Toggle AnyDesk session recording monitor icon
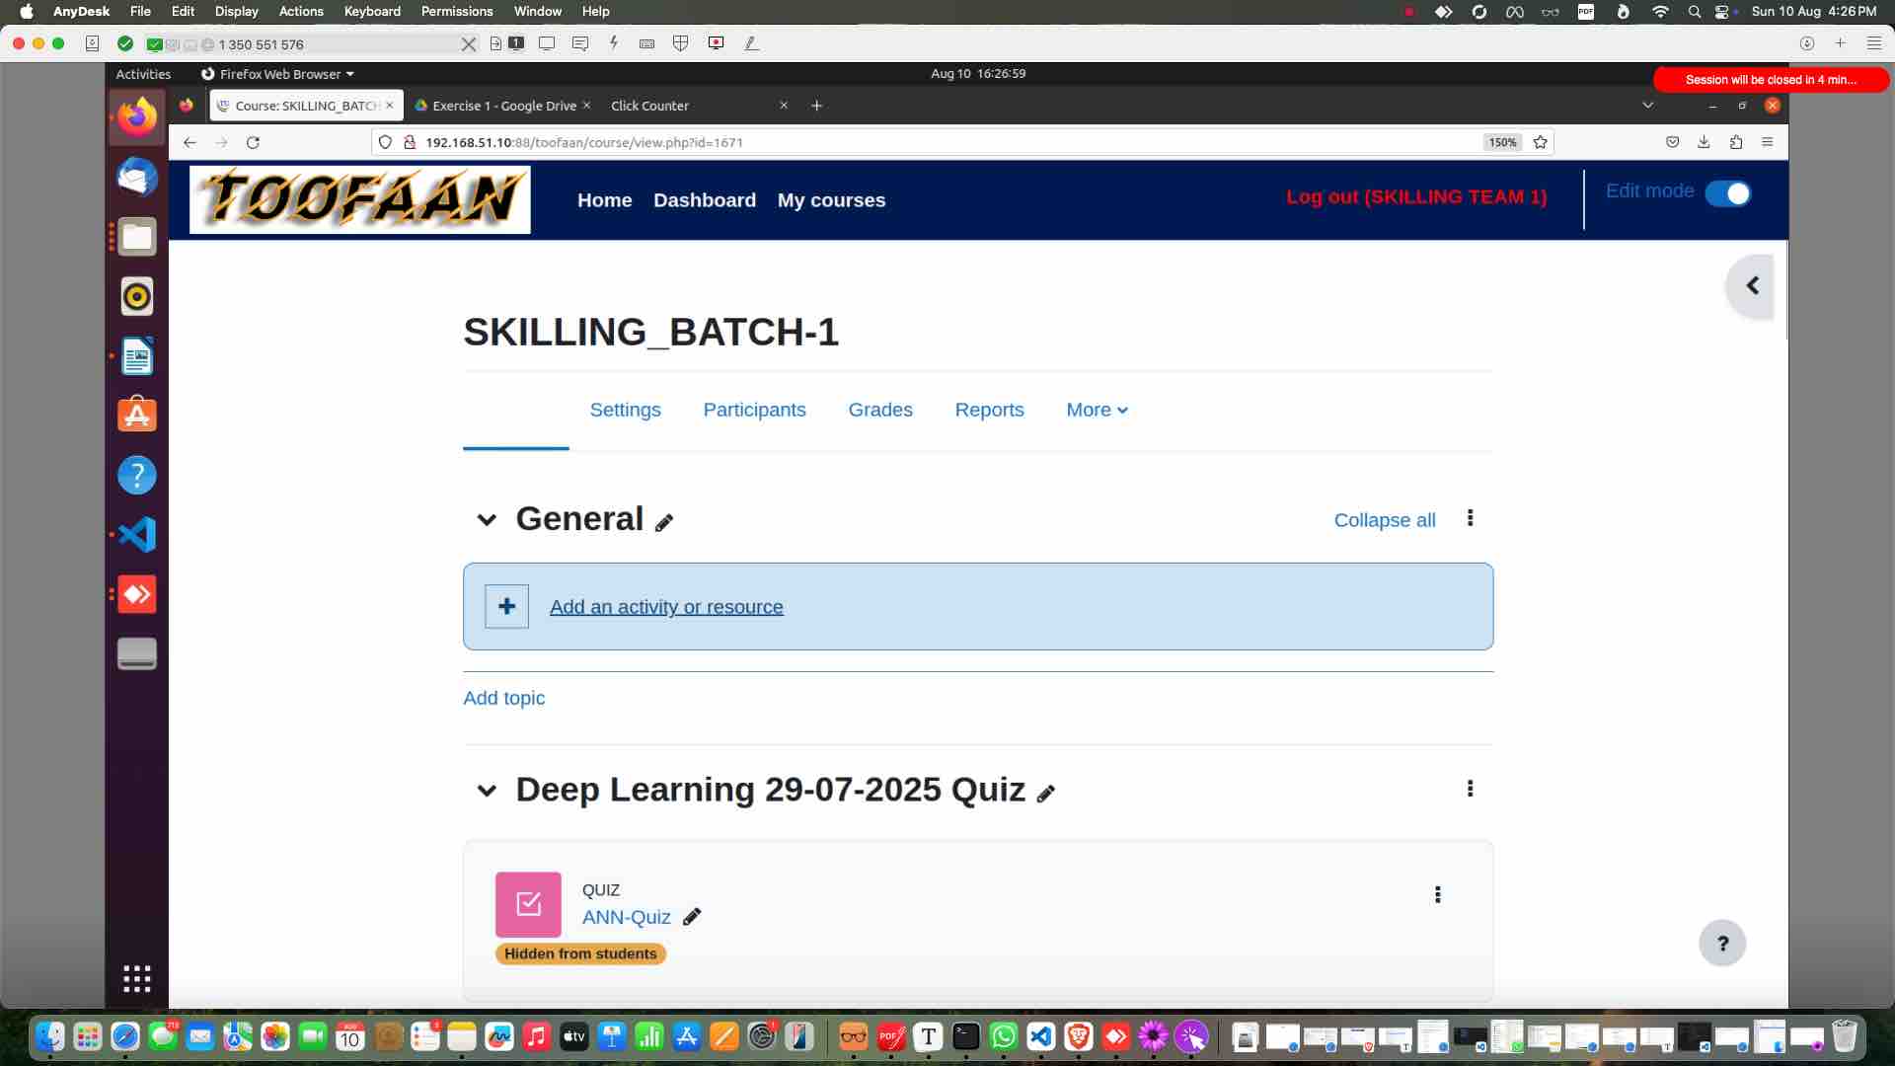Image resolution: width=1895 pixels, height=1066 pixels. pos(717,43)
